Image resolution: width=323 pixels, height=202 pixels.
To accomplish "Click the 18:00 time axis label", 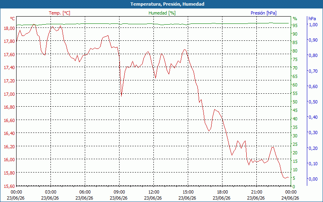I will (222, 192).
